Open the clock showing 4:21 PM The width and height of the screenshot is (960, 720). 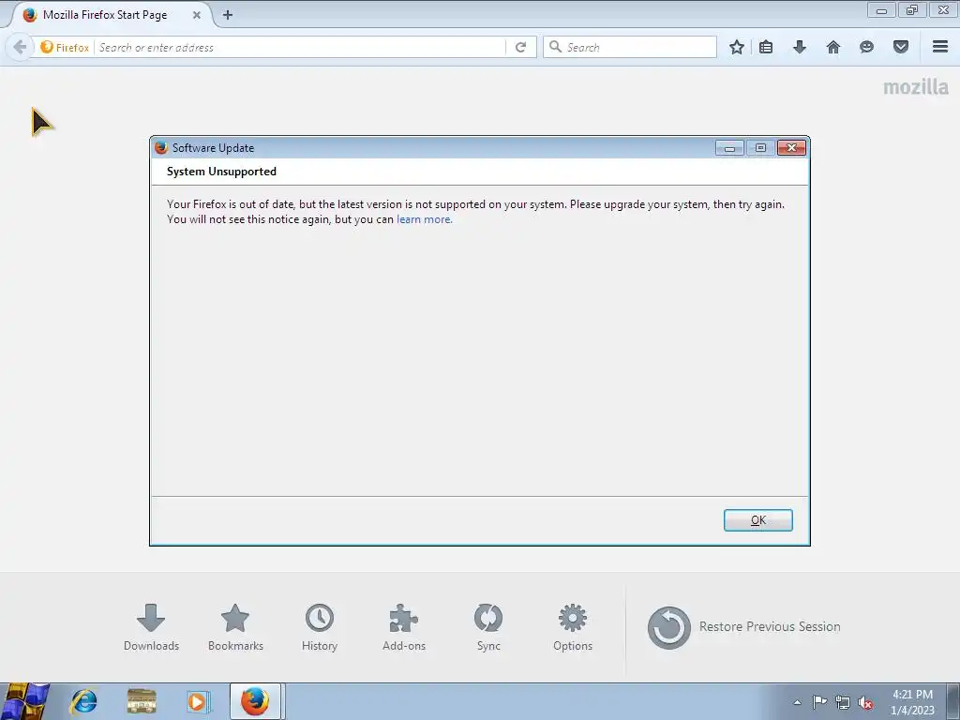pos(912,702)
